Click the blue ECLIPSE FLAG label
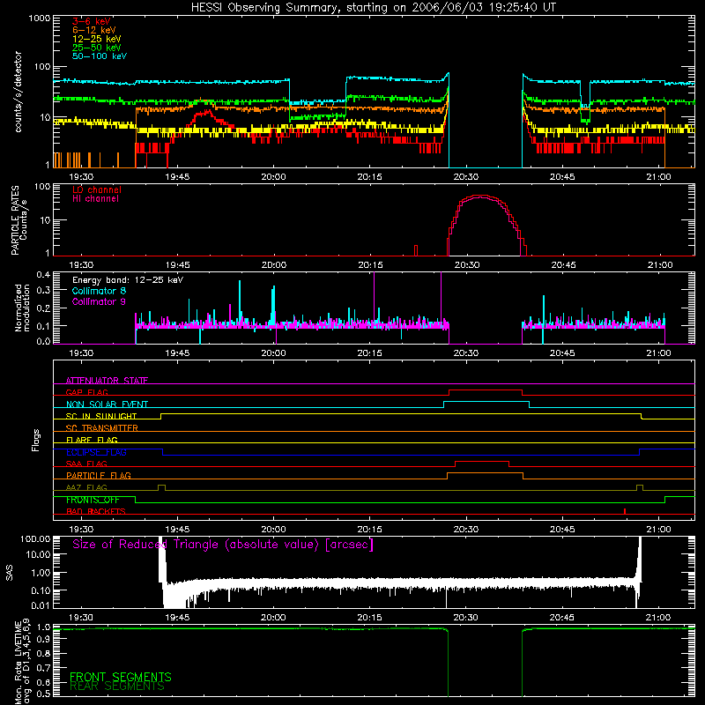This screenshot has width=705, height=705. [x=96, y=452]
